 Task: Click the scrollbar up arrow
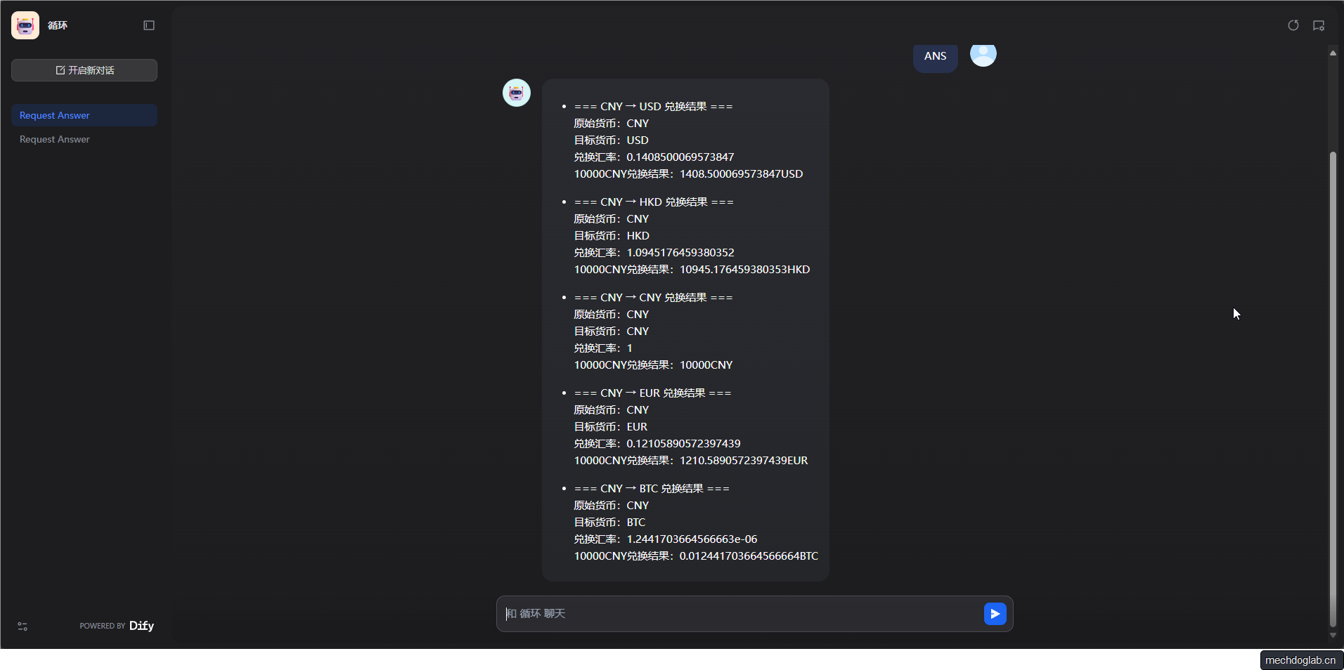1333,53
